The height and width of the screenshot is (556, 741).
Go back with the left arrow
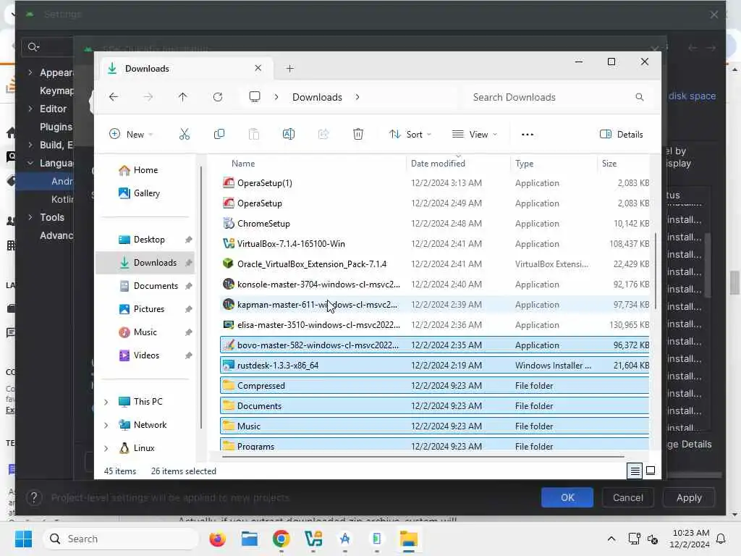(114, 97)
